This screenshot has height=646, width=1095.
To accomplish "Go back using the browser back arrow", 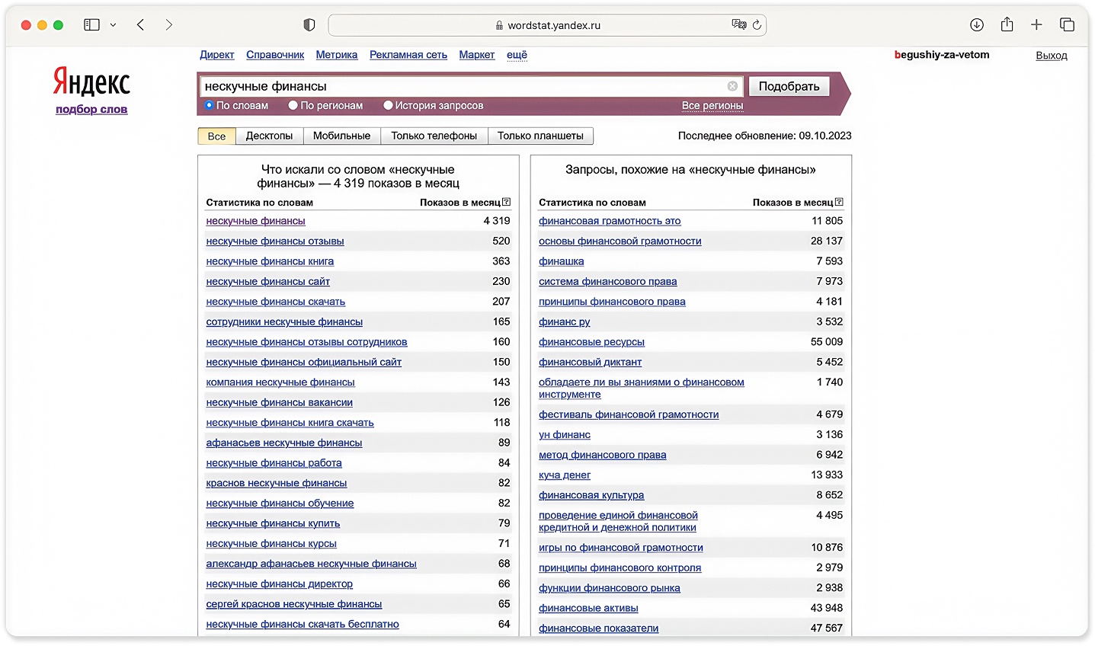I will pos(141,25).
